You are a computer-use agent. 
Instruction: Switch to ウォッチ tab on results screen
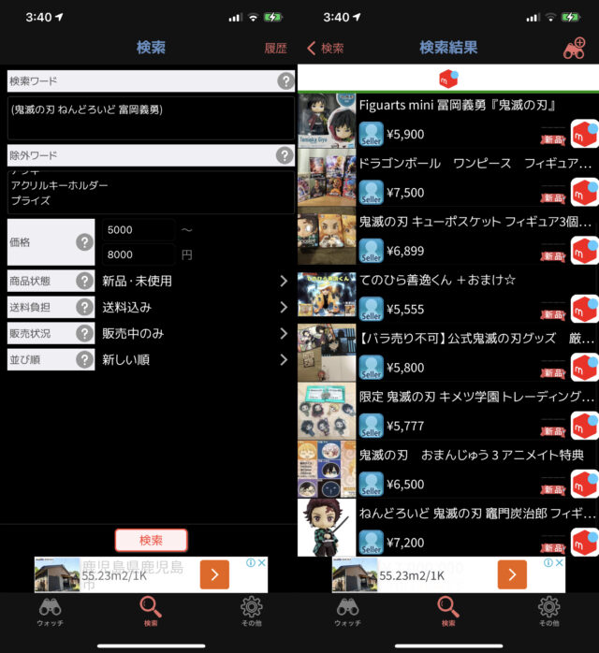(348, 612)
